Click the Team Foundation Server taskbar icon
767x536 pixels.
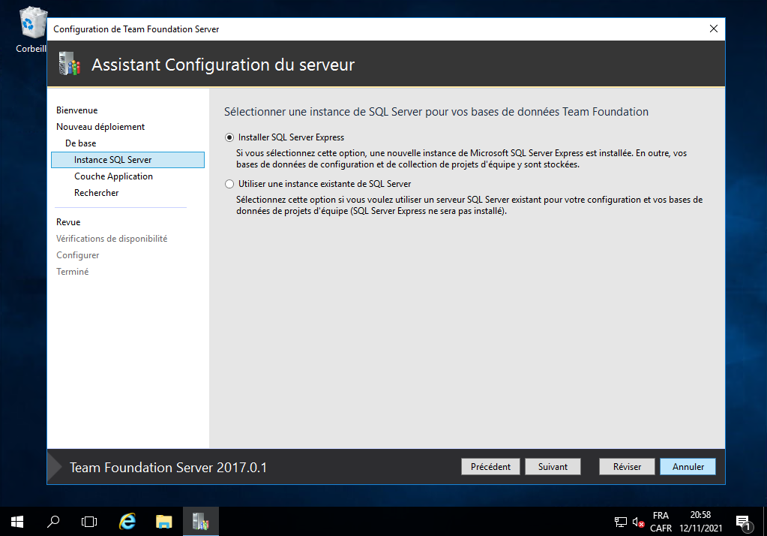tap(200, 521)
